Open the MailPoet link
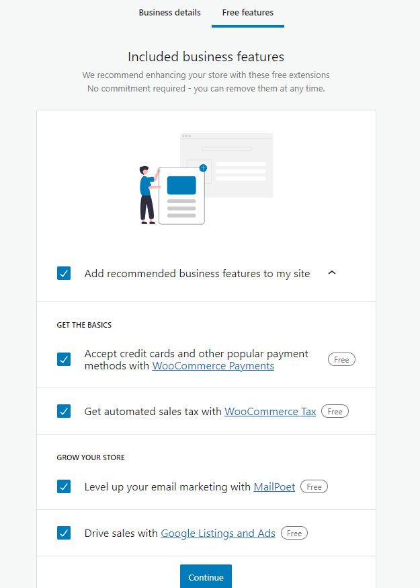Viewport: 420px width, 588px height. [274, 487]
